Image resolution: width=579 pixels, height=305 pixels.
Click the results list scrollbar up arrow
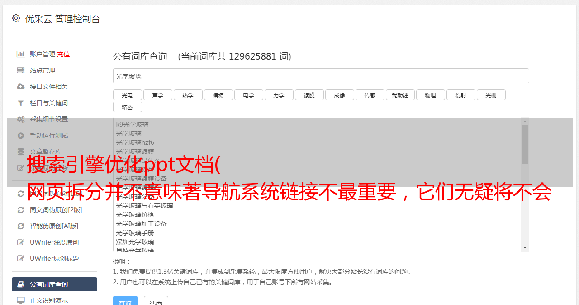pos(525,121)
